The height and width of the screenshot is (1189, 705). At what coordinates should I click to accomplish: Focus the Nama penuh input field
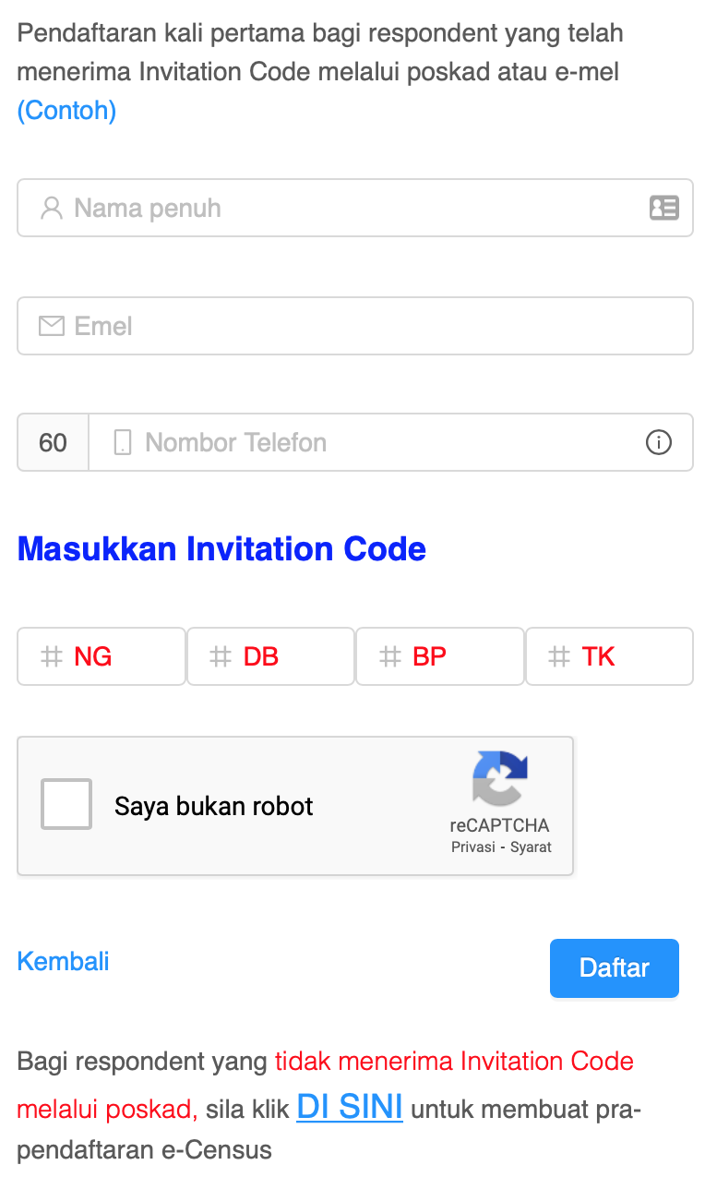(x=351, y=208)
